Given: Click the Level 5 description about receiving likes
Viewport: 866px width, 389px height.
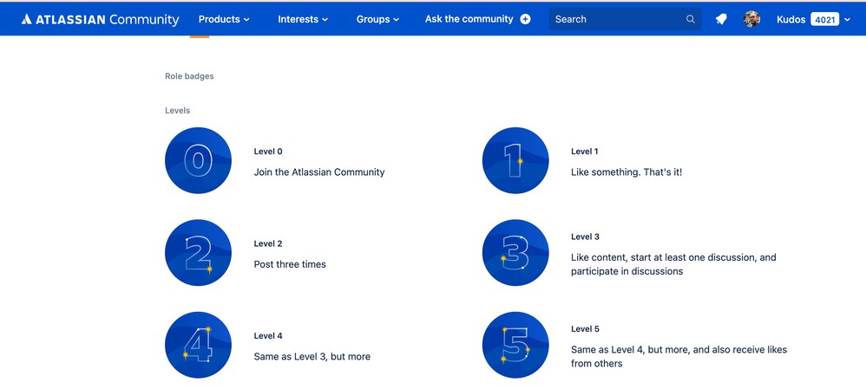Looking at the screenshot, I should click(x=679, y=356).
